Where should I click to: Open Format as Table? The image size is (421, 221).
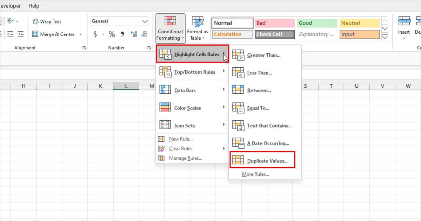[197, 28]
